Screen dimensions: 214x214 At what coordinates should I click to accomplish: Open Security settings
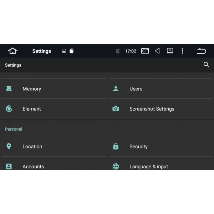(x=138, y=147)
